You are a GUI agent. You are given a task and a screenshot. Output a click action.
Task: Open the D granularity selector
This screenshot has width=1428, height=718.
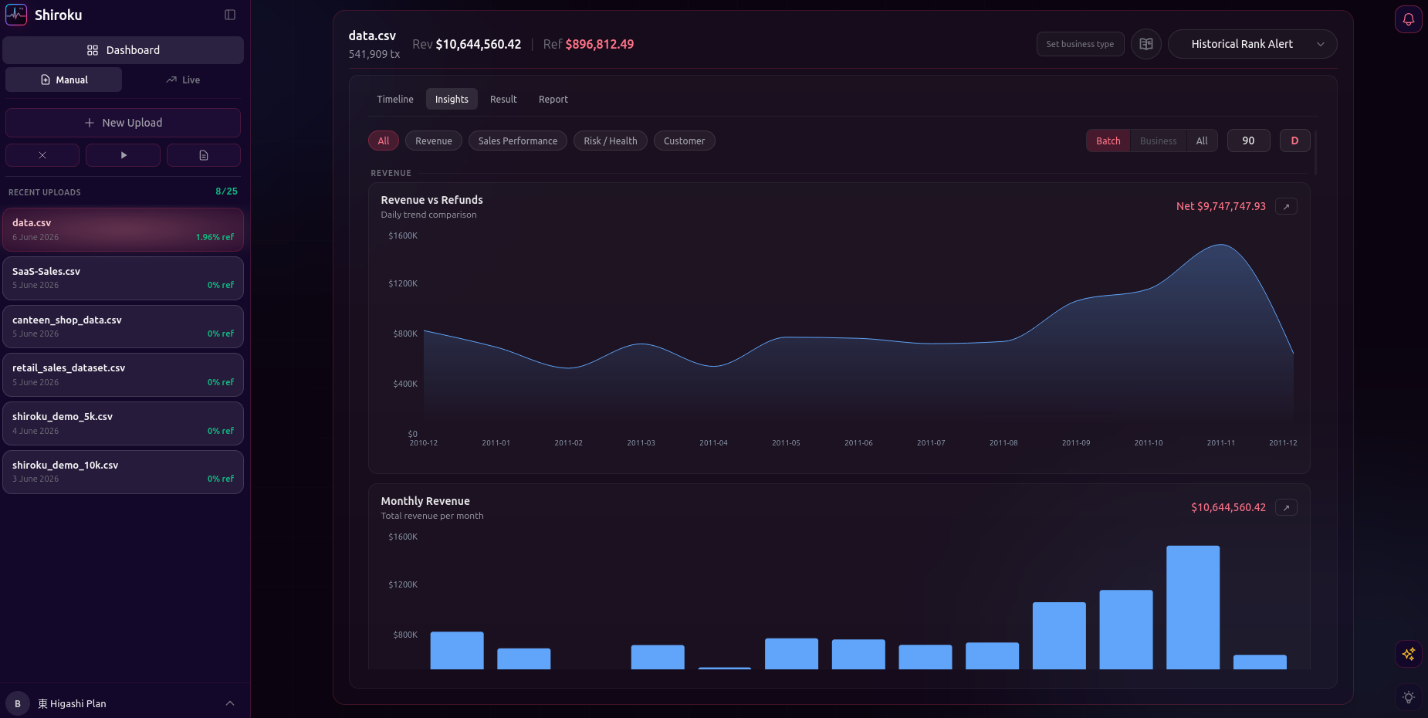[1294, 141]
